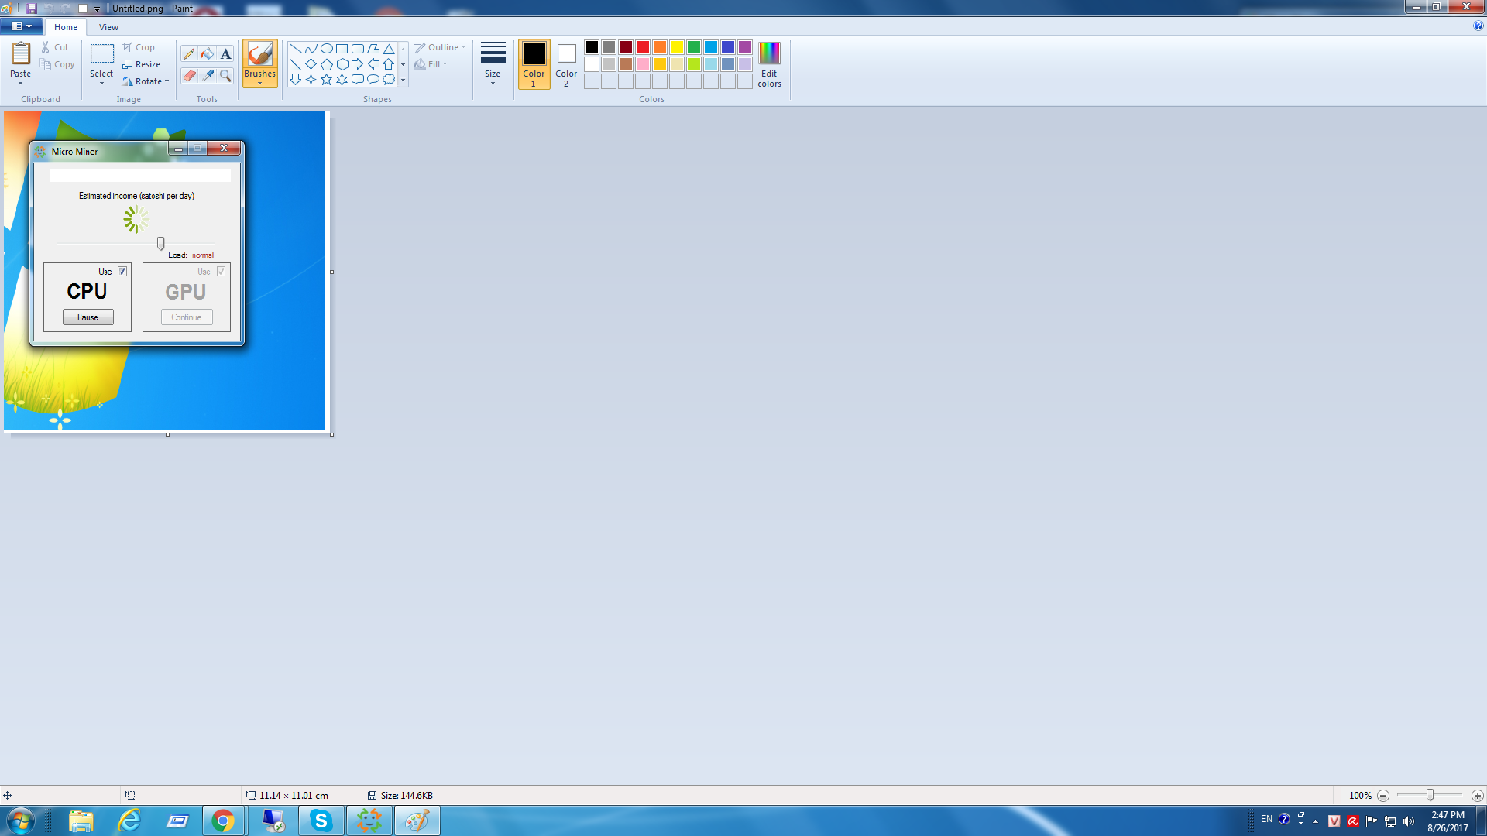This screenshot has height=836, width=1487.
Task: Open the Paint file menu button
Action: (x=21, y=26)
